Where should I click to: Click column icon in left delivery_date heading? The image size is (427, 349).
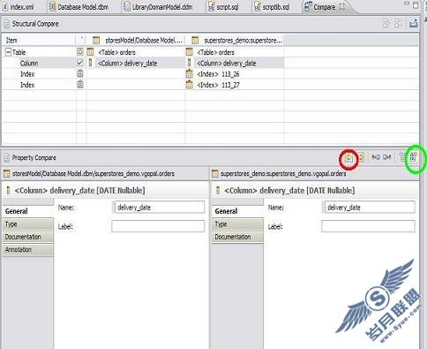[8, 190]
